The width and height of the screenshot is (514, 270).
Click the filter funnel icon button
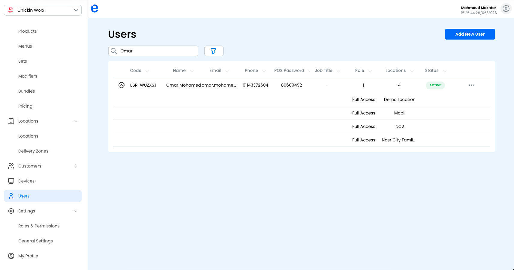pyautogui.click(x=214, y=51)
